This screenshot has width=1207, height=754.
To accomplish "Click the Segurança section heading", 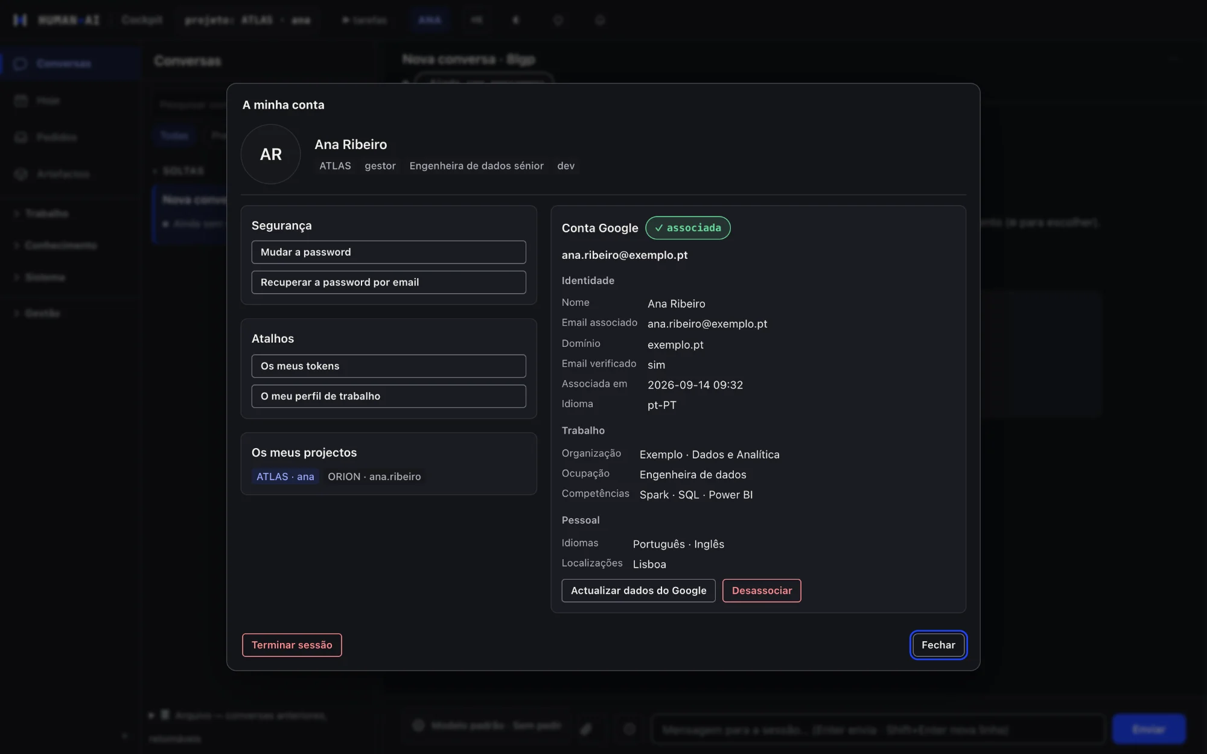I will click(282, 226).
